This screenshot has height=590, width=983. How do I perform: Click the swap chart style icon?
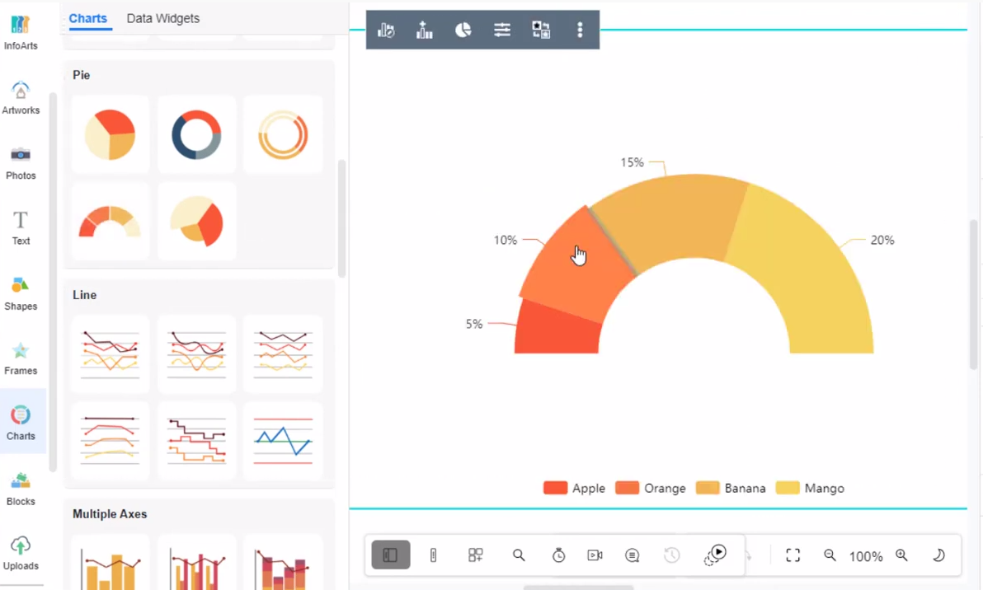point(541,30)
